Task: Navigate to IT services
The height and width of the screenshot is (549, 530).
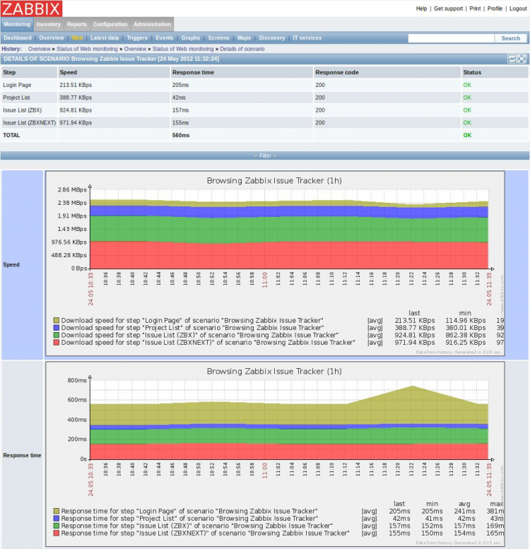Action: pyautogui.click(x=307, y=38)
